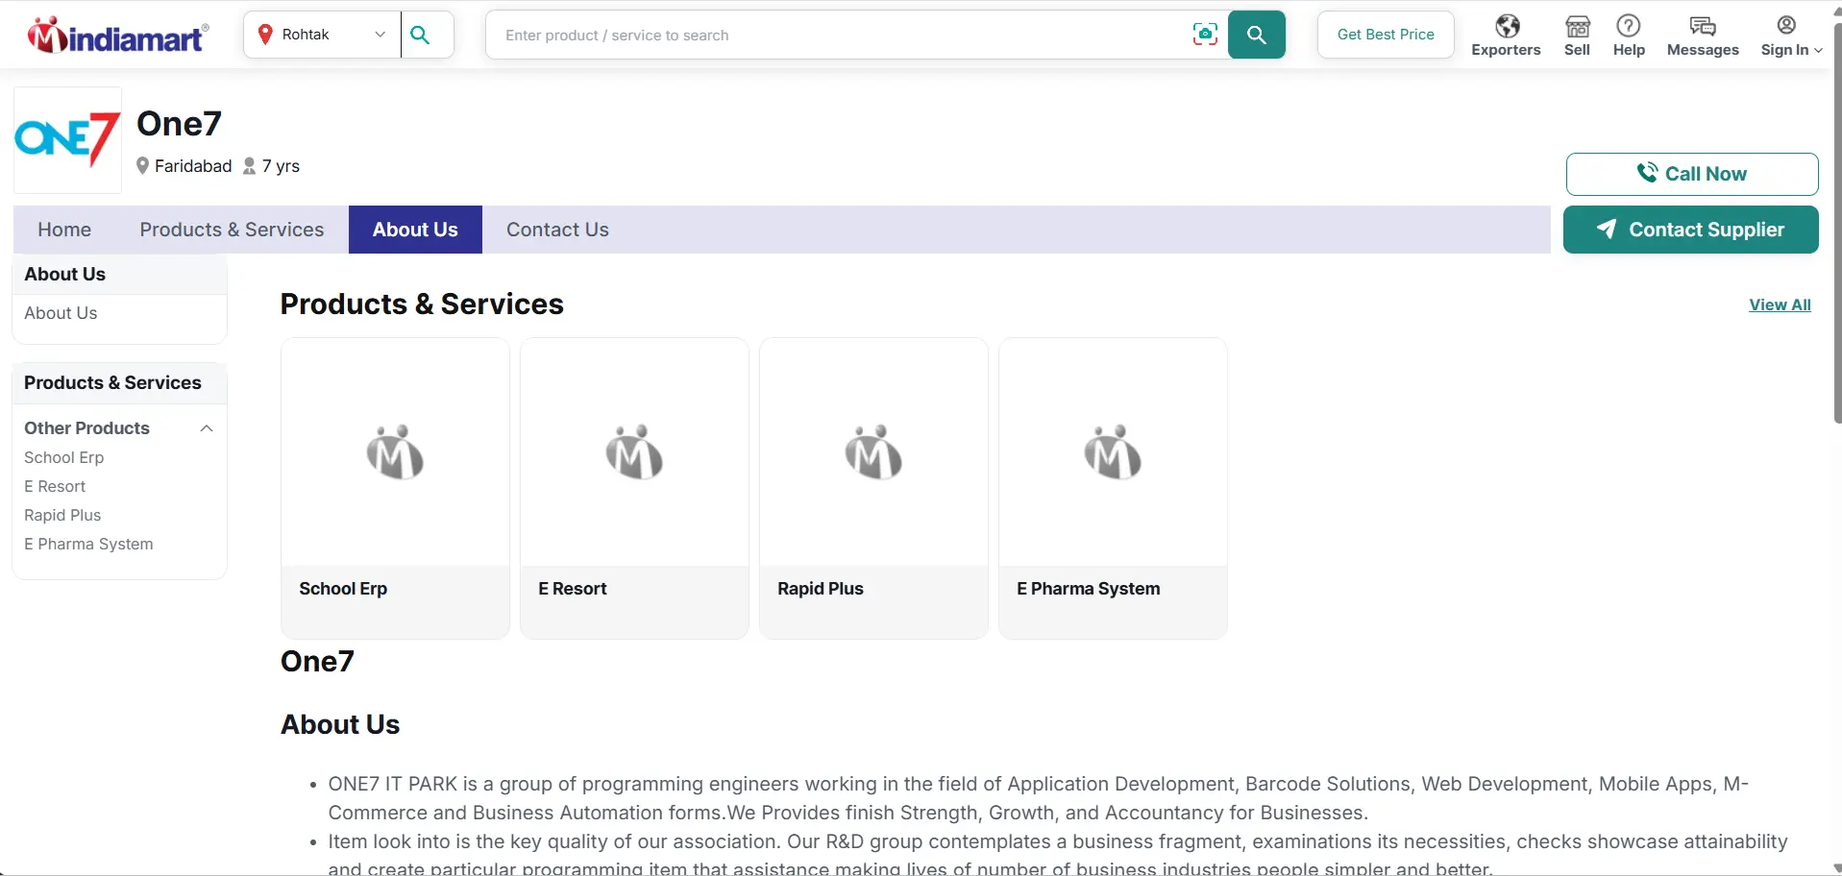Open the Rohtak location dropdown
The width and height of the screenshot is (1842, 876).
322,35
